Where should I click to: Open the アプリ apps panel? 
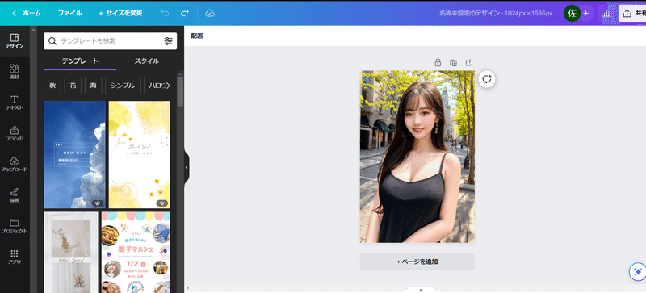(x=15, y=257)
